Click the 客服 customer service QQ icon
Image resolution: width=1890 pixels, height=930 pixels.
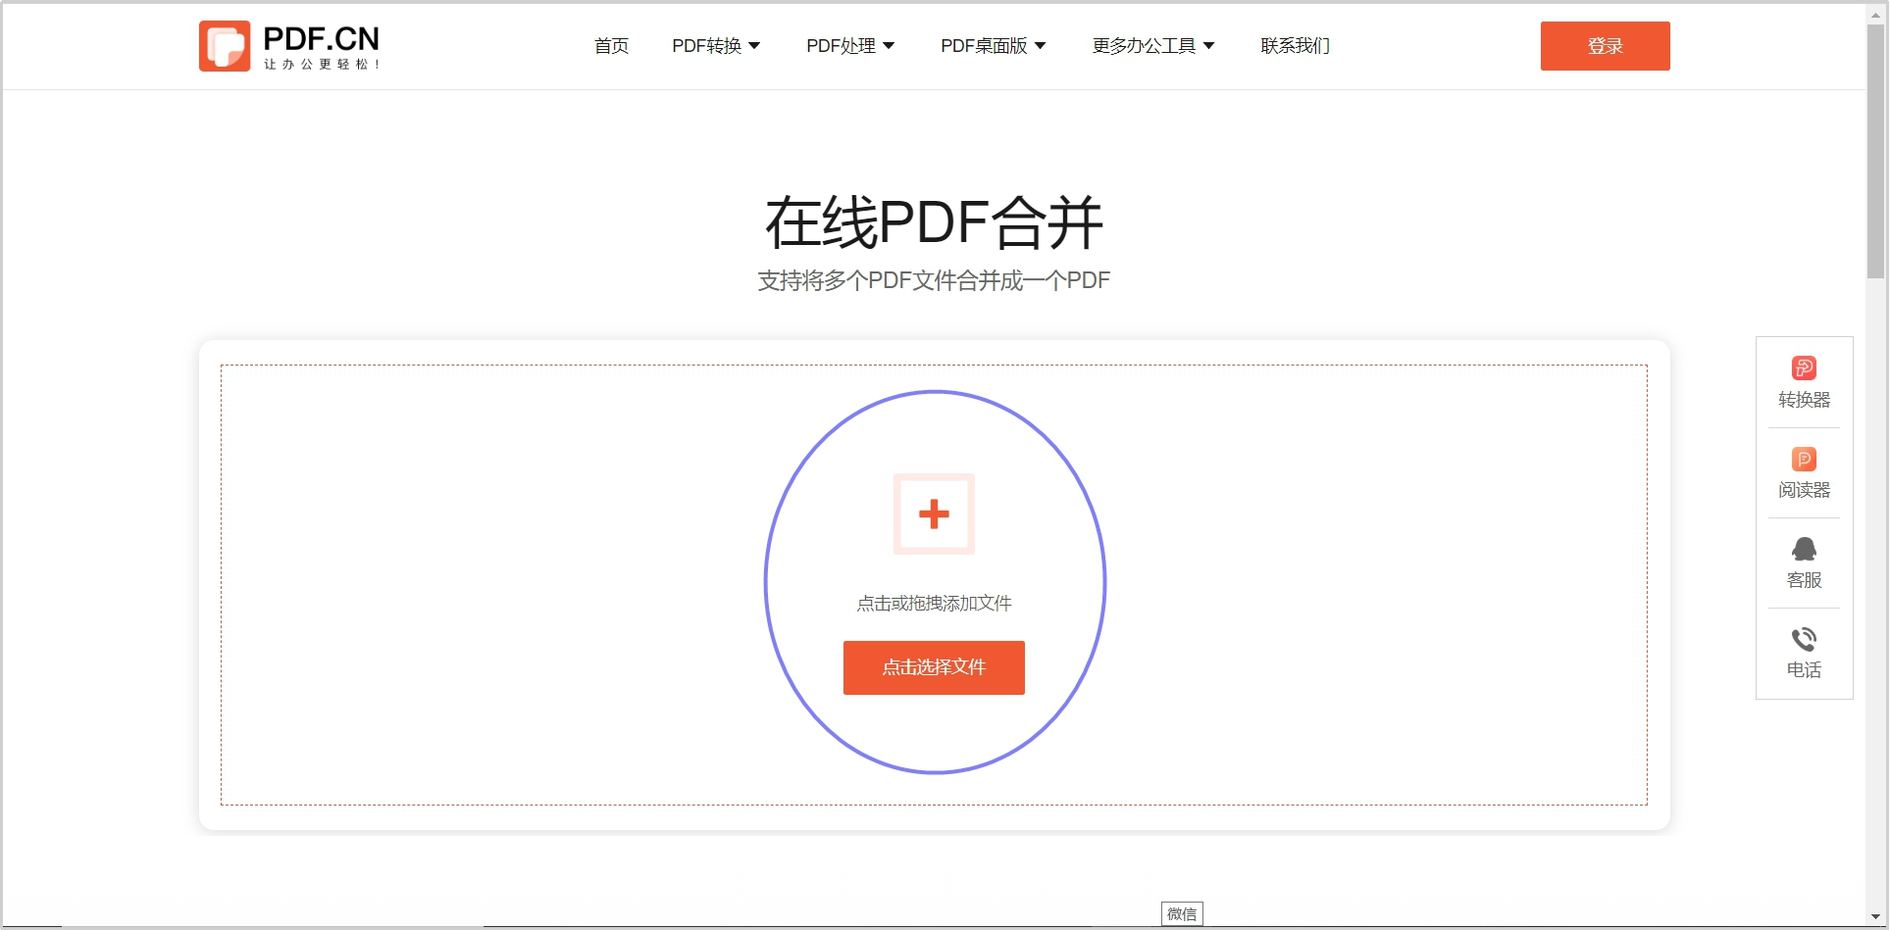[1804, 549]
